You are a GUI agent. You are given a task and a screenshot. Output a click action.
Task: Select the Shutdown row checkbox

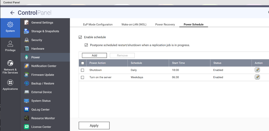tap(82, 70)
